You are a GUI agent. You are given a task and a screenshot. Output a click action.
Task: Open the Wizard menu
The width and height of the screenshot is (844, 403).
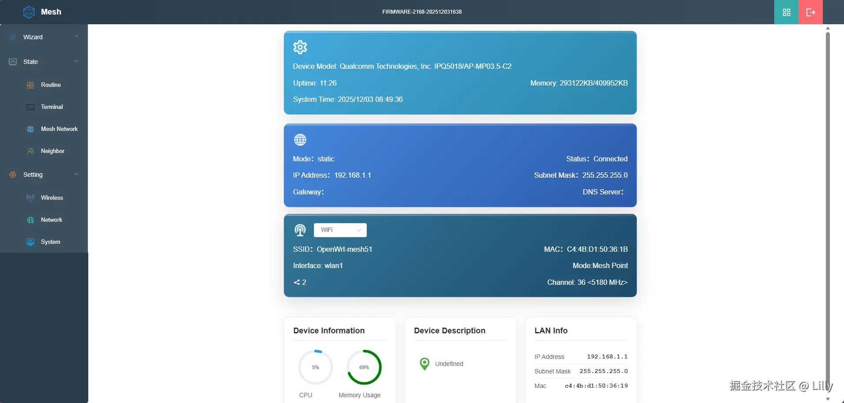(x=44, y=37)
